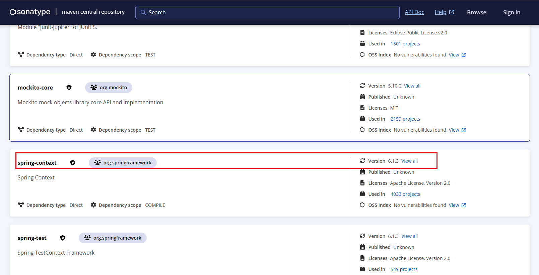
Task: Focus the Search input field
Action: [x=267, y=12]
